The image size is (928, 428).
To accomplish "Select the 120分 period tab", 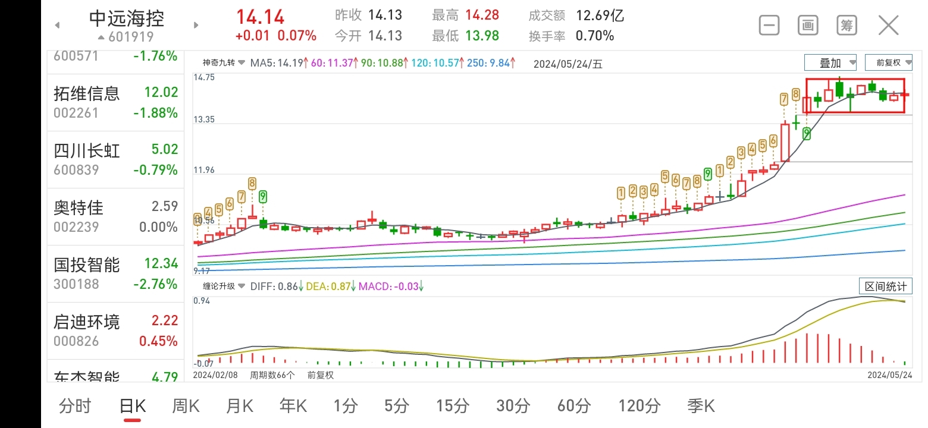I will 639,406.
